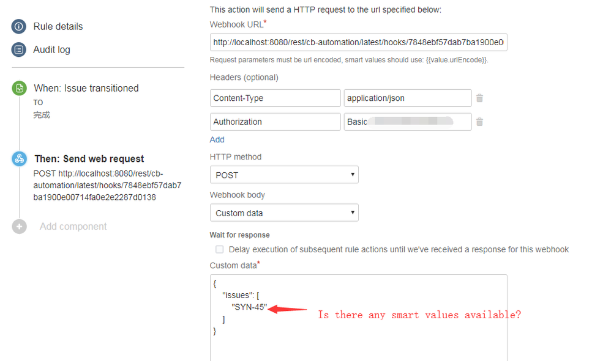
Task: Click inside the Custom data JSON textarea
Action: click(359, 318)
